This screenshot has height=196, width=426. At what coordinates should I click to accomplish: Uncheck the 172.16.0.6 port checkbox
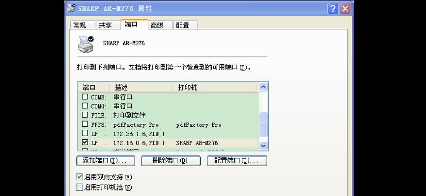coord(85,142)
